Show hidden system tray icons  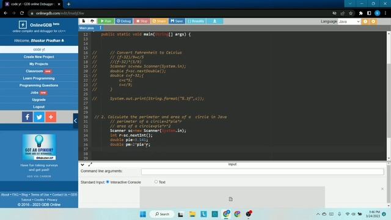click(318, 214)
